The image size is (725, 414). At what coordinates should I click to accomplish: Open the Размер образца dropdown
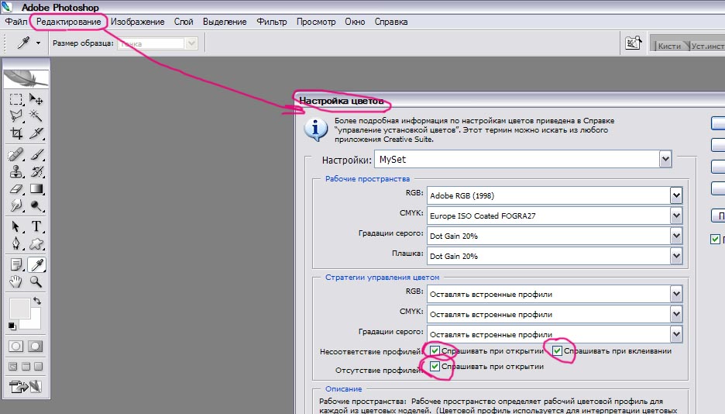(x=191, y=43)
